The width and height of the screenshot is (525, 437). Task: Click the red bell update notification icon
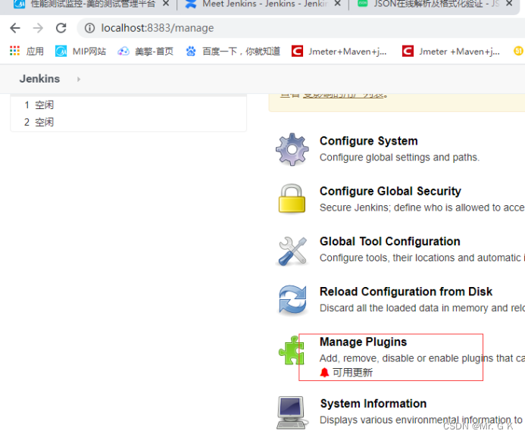324,373
